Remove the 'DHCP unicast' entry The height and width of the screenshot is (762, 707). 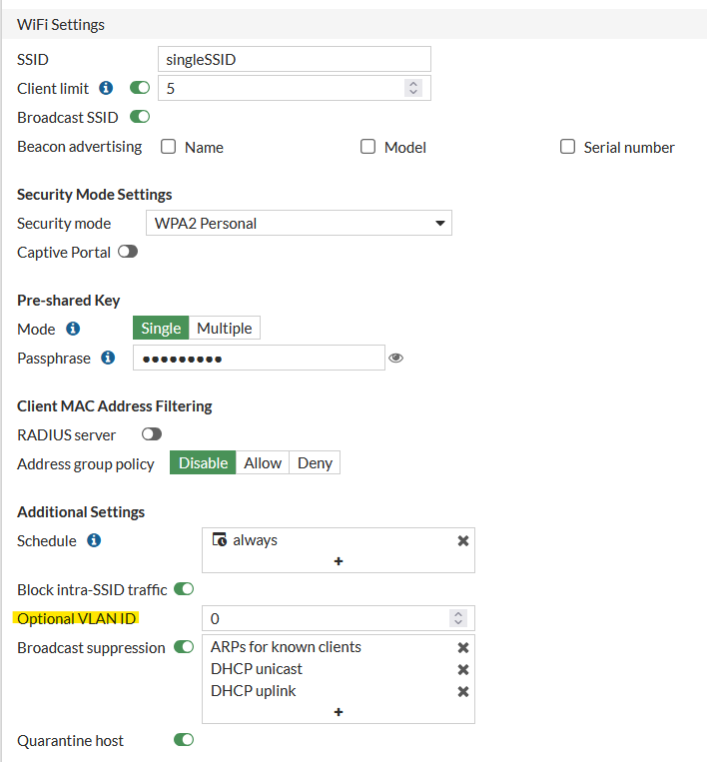tap(463, 669)
